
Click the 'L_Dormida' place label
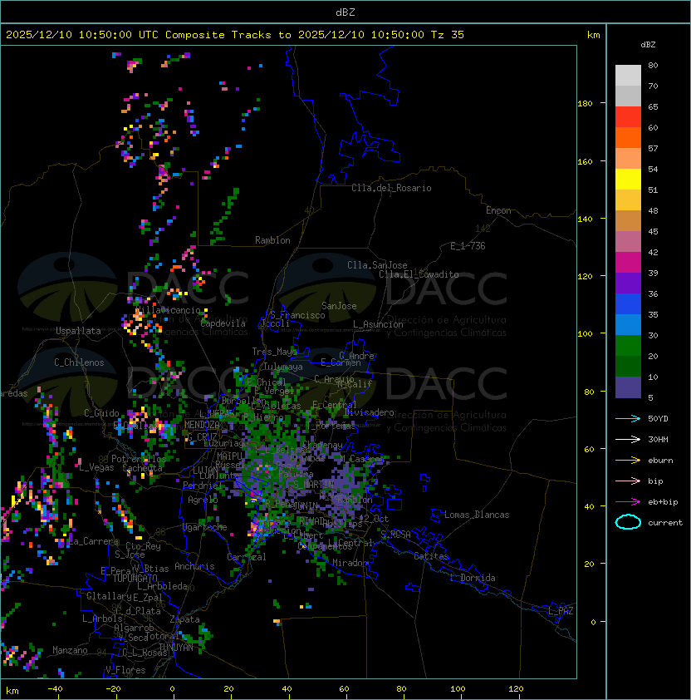(x=473, y=578)
